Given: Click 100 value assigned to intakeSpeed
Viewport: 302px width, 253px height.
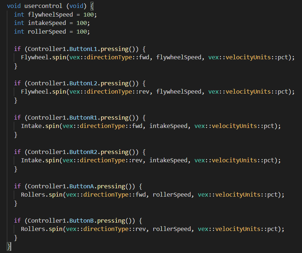Looking at the screenshot, I should [x=82, y=23].
